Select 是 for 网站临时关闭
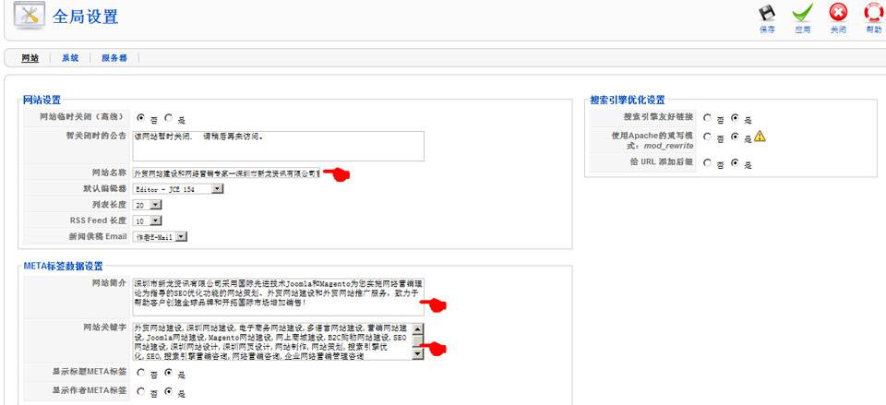 pos(168,118)
